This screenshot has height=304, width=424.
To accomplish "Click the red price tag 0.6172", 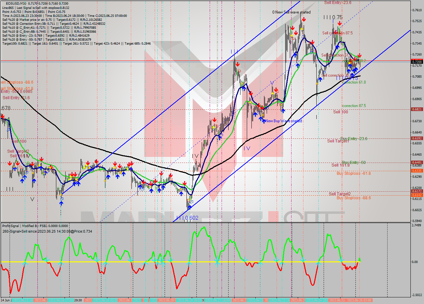I will coord(417,191).
